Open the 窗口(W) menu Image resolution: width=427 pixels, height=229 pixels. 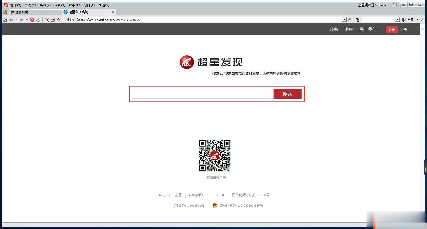coord(89,5)
